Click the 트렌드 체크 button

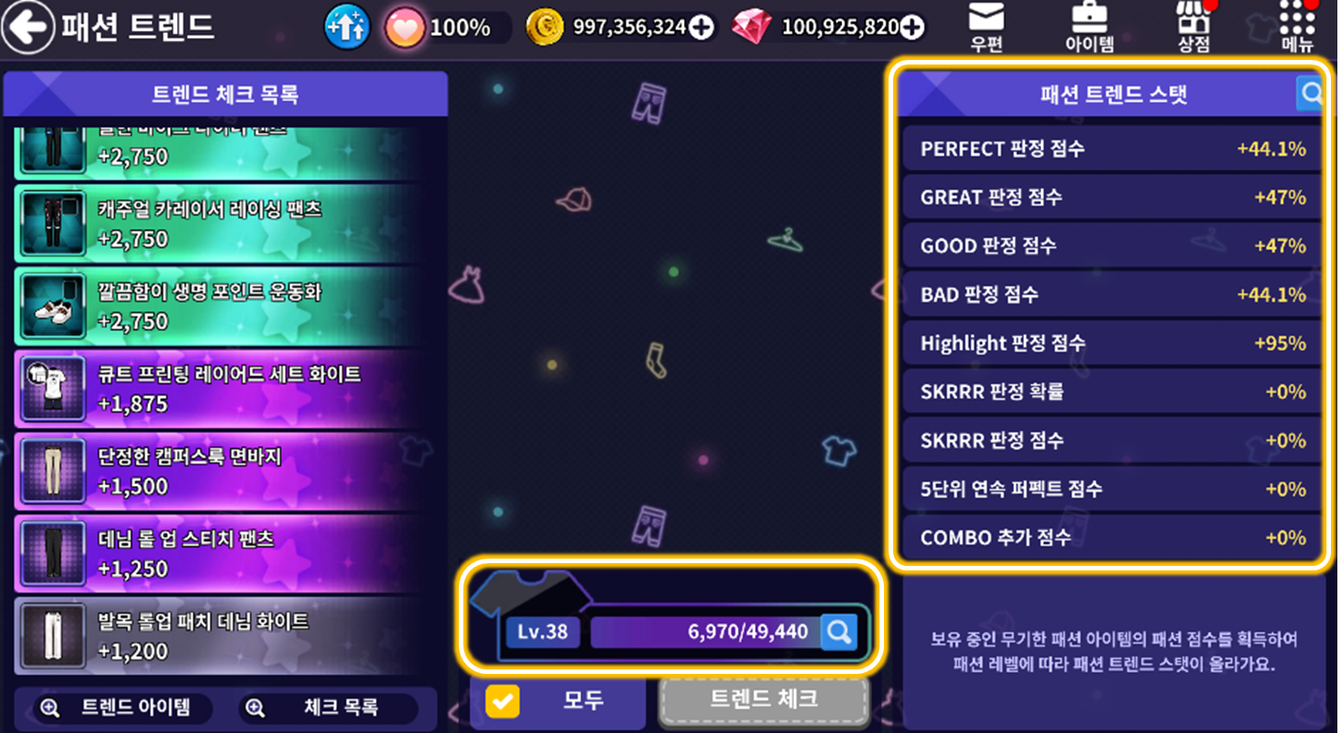[x=763, y=699]
